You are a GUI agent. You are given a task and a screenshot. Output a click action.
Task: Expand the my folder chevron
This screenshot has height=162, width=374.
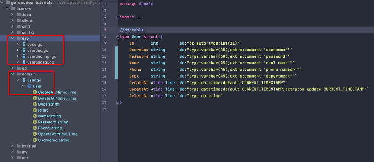click(x=12, y=152)
